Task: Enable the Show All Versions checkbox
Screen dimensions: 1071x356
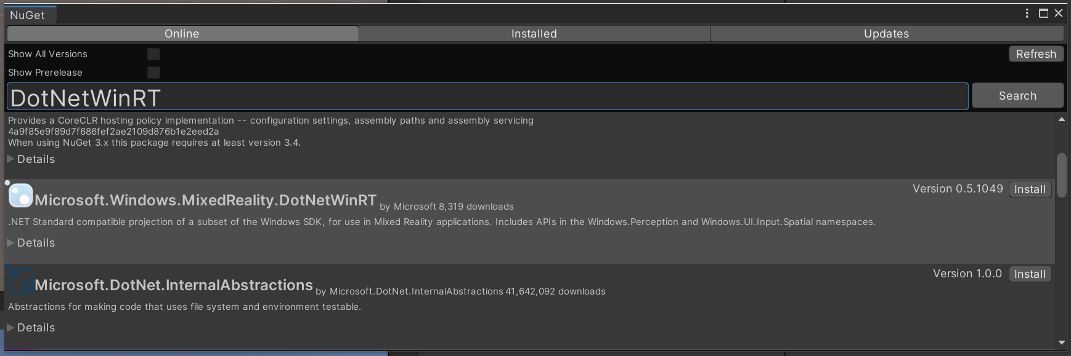Action: [x=153, y=54]
